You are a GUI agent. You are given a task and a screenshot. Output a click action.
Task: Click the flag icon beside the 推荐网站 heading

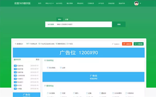[45, 86]
